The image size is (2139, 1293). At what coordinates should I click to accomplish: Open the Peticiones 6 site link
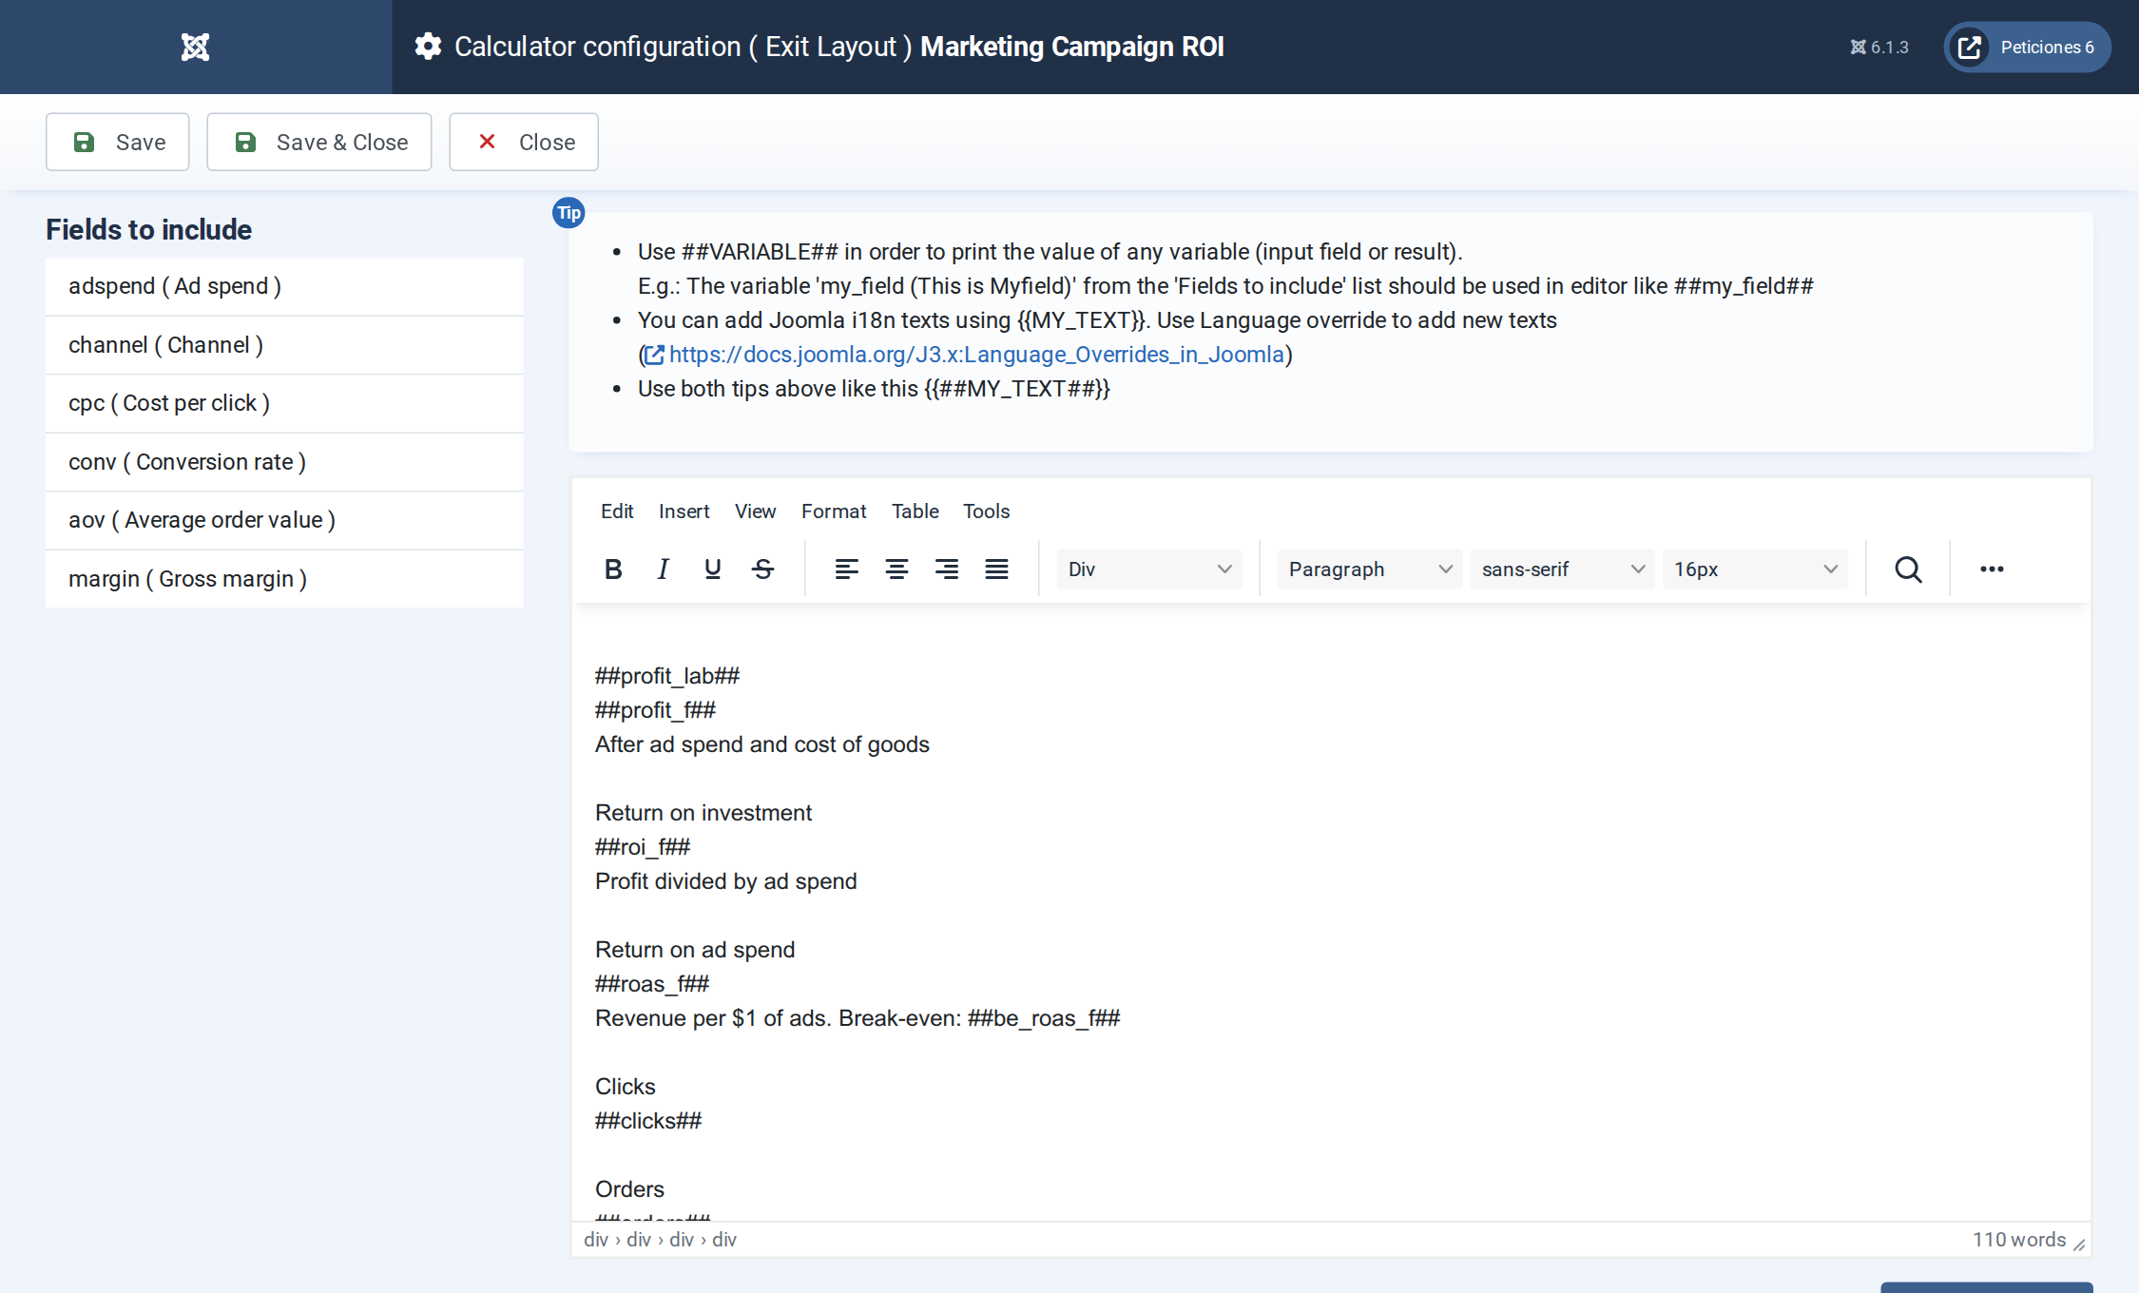tap(2027, 47)
